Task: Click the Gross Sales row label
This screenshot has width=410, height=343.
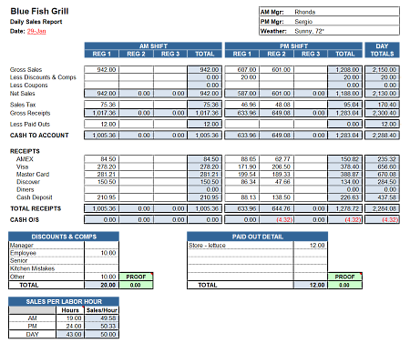Action: [26, 70]
